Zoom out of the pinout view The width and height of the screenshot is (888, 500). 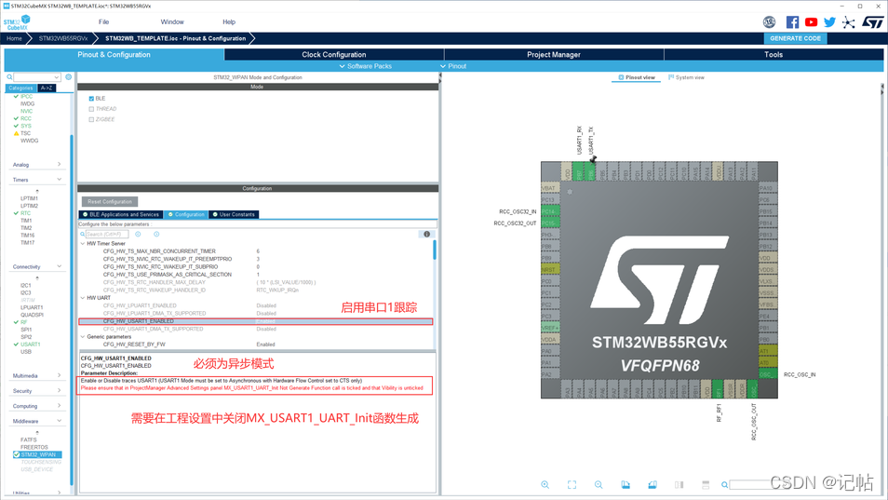[x=599, y=485]
